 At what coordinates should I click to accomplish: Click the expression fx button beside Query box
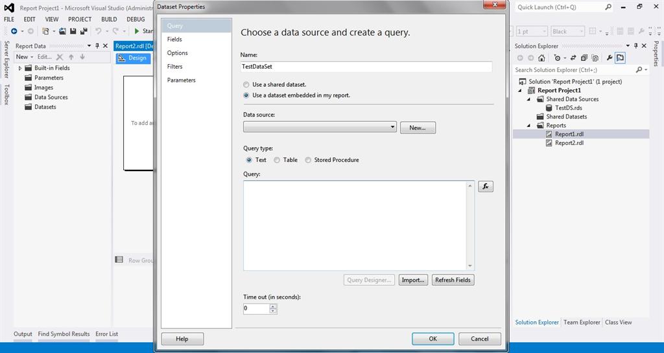pos(486,187)
